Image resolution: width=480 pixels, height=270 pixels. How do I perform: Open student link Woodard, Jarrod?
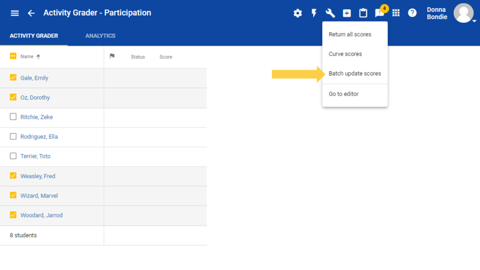pyautogui.click(x=41, y=216)
